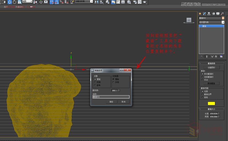Expand the named selection sets dropdown in the toolbar
Image resolution: width=228 pixels, height=141 pixels.
point(92,2)
